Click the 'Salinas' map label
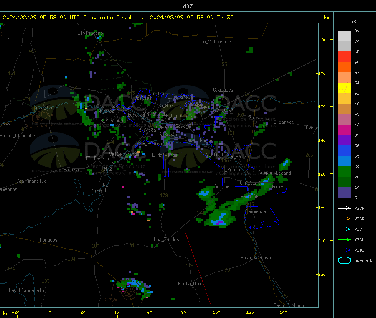Screen dimensions: 376x318 (x=72, y=170)
